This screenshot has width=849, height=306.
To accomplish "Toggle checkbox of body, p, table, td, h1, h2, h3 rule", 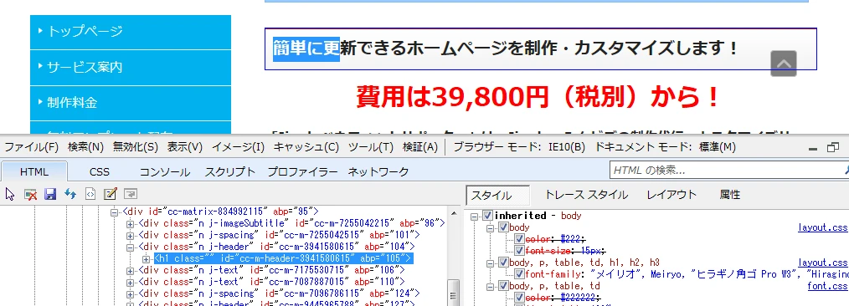I will [x=503, y=263].
